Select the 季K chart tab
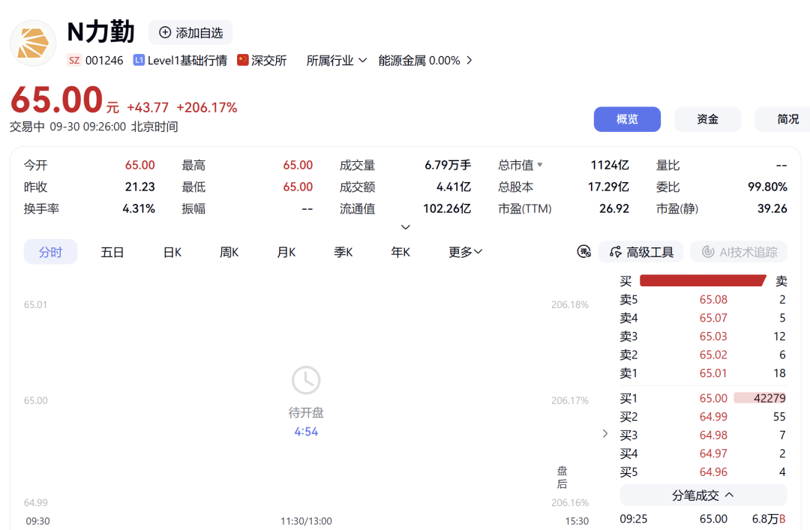This screenshot has height=530, width=810. pyautogui.click(x=343, y=252)
